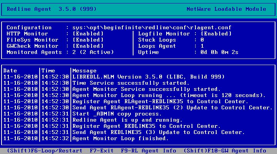Click the Uptime label

149,52
